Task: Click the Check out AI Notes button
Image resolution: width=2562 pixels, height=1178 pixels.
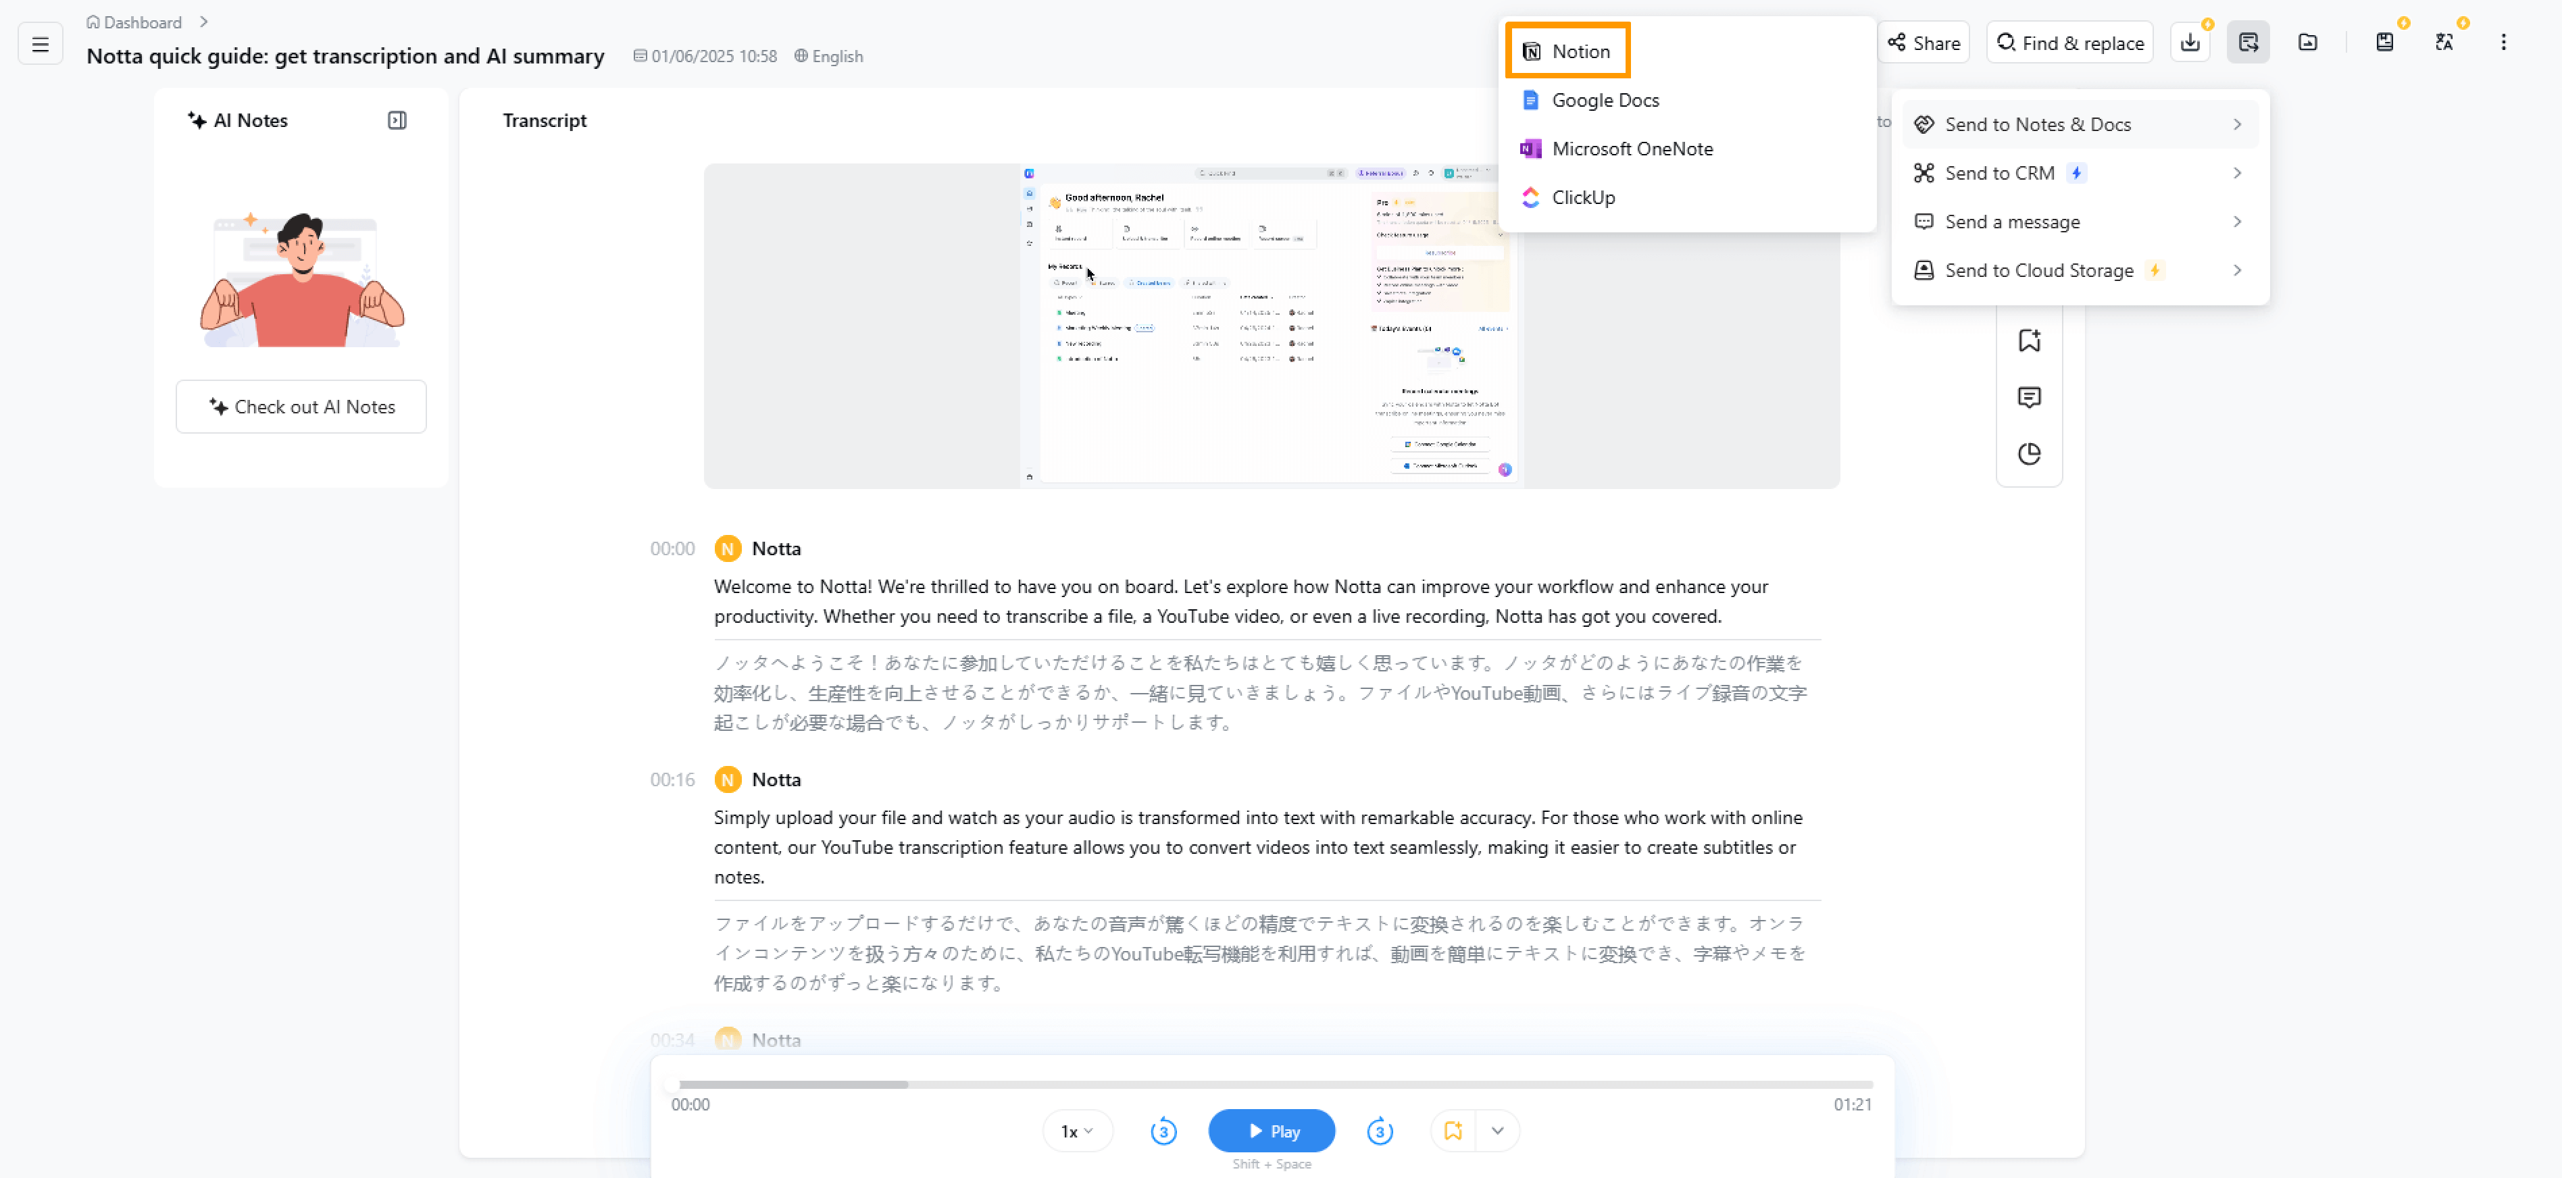Action: (301, 407)
